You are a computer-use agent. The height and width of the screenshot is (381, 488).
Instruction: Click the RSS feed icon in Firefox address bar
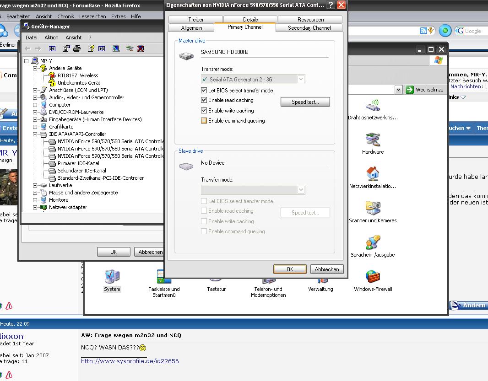423,31
